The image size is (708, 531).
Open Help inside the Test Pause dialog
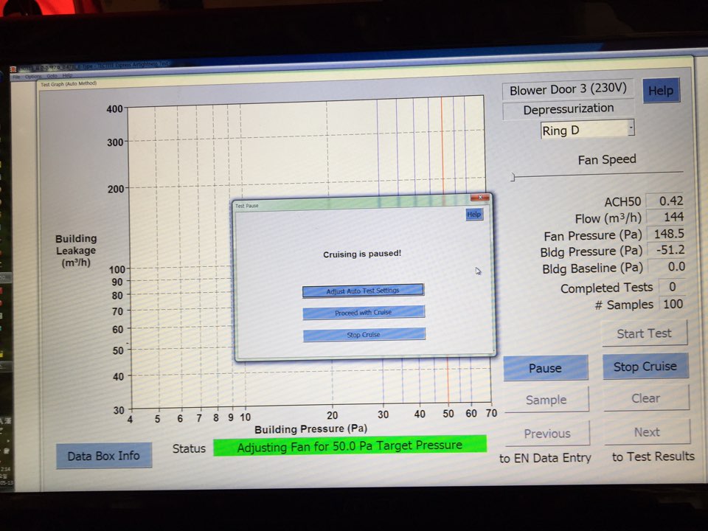pyautogui.click(x=473, y=215)
